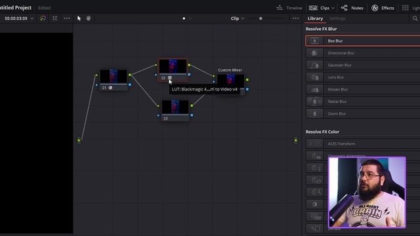The image size is (420, 236).
Task: Click the Chromatic Adaptation effect icon
Action: click(x=314, y=156)
